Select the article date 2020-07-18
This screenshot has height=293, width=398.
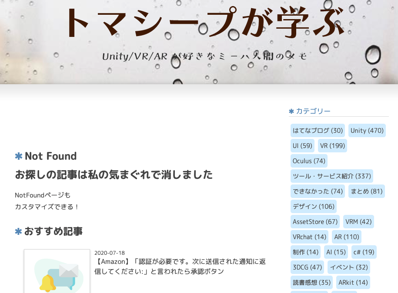(x=110, y=253)
